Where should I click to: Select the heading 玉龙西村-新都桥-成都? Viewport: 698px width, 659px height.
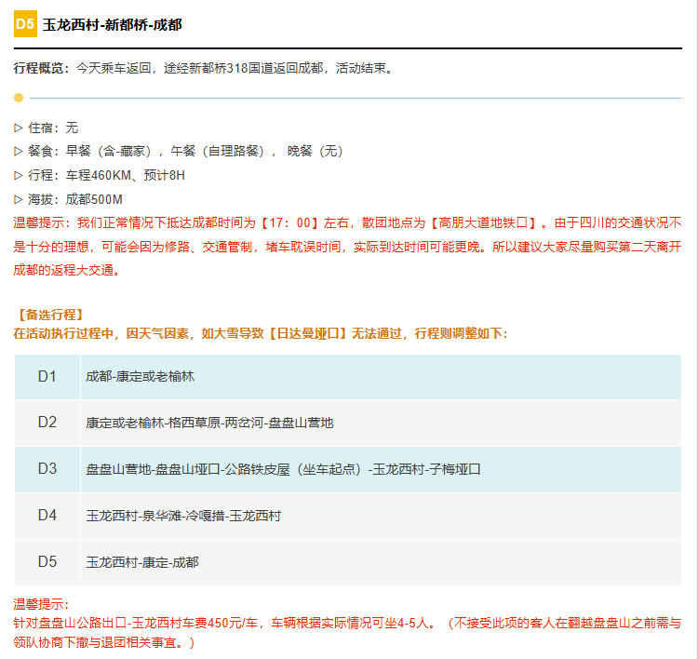(113, 25)
